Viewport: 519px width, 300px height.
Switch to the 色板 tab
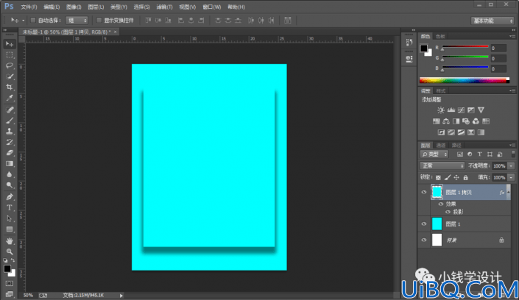coord(440,36)
